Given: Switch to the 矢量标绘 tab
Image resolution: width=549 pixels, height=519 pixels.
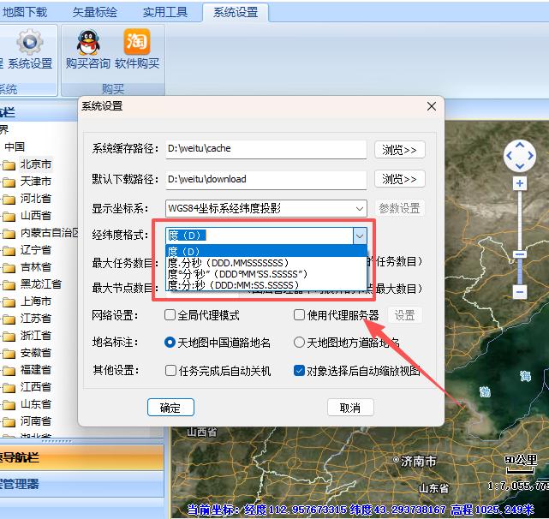Looking at the screenshot, I should [x=95, y=12].
